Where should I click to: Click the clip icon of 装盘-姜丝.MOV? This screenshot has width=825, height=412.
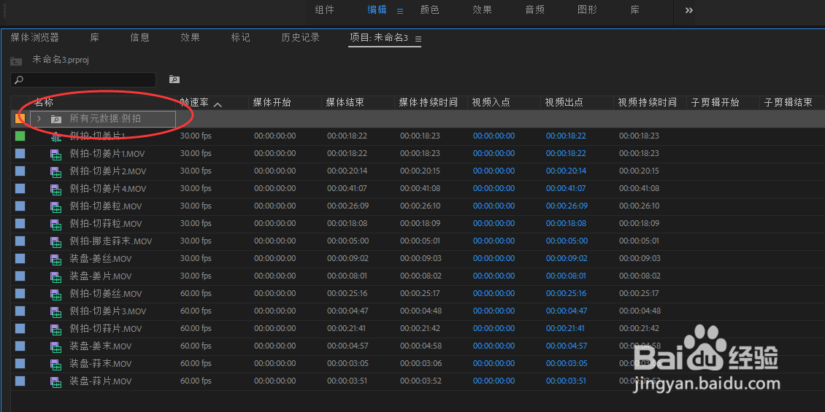click(x=55, y=259)
